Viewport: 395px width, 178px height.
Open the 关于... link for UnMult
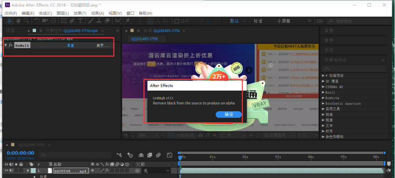pyautogui.click(x=102, y=46)
